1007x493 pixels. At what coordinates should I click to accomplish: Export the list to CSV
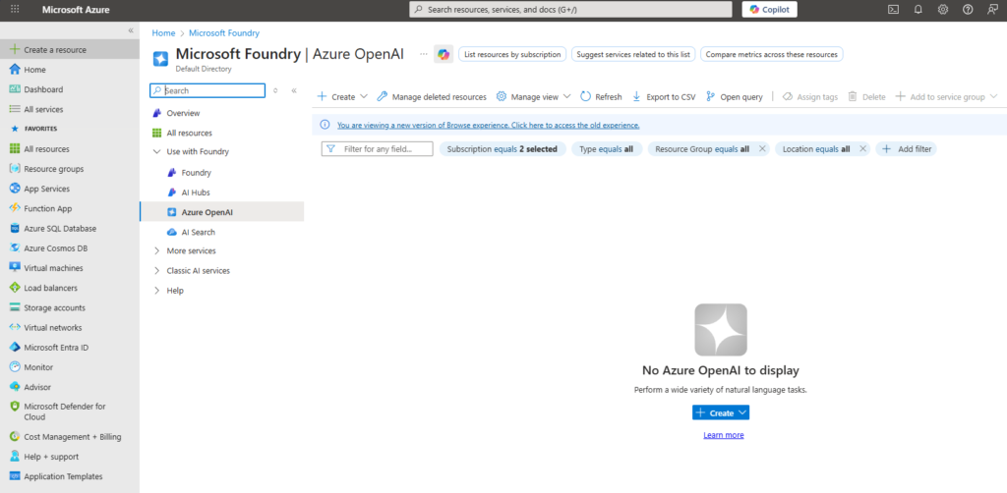coord(664,97)
